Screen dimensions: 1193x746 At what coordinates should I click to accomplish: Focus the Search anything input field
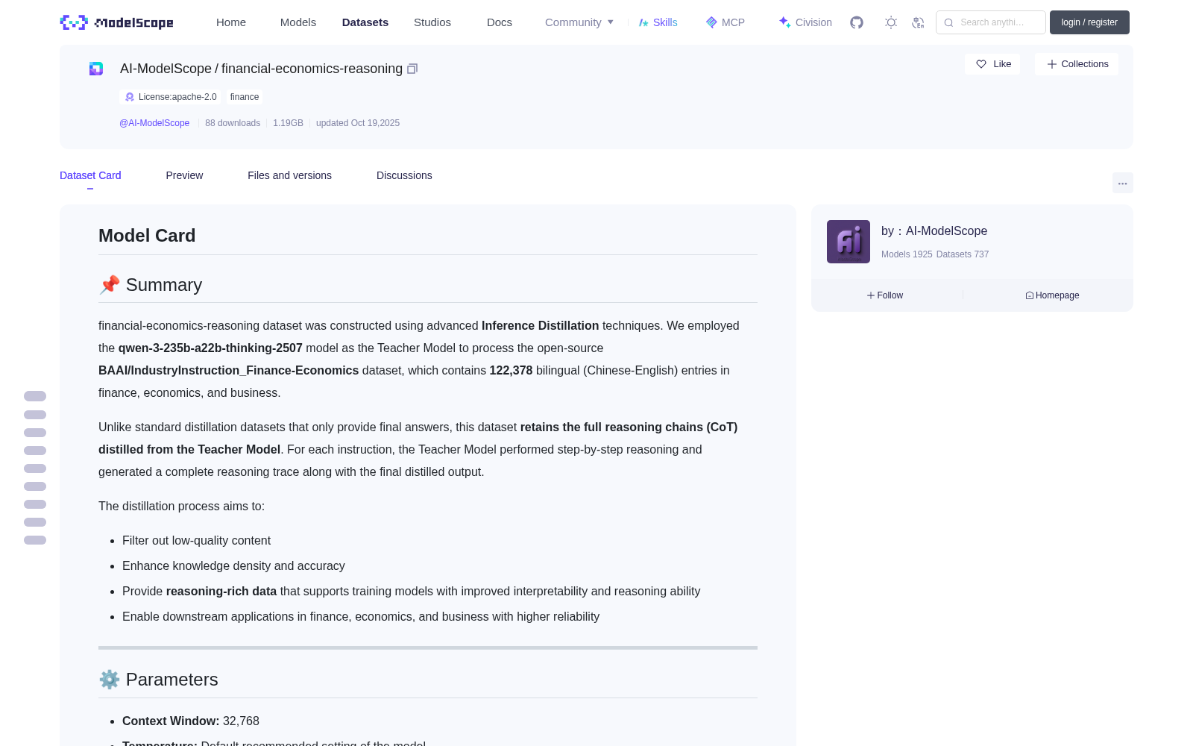(991, 22)
